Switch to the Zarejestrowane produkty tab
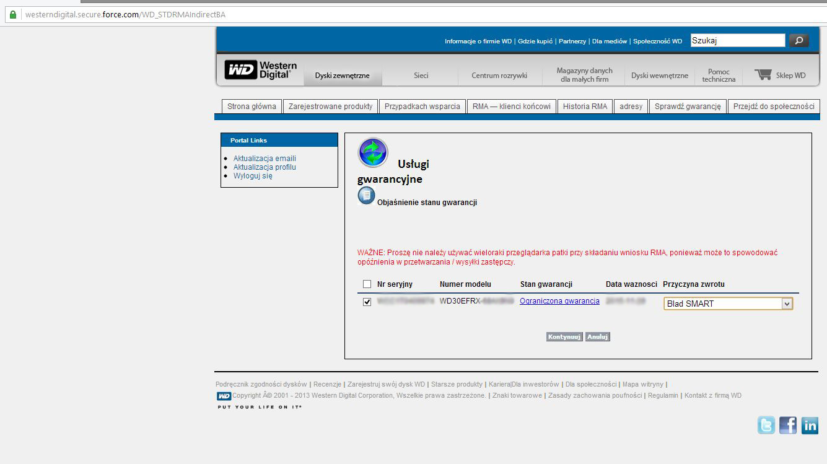This screenshot has width=827, height=464. (330, 107)
